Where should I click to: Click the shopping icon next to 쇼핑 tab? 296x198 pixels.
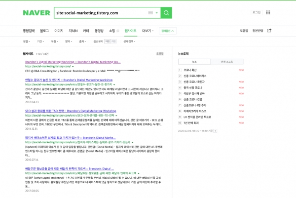click(118, 31)
